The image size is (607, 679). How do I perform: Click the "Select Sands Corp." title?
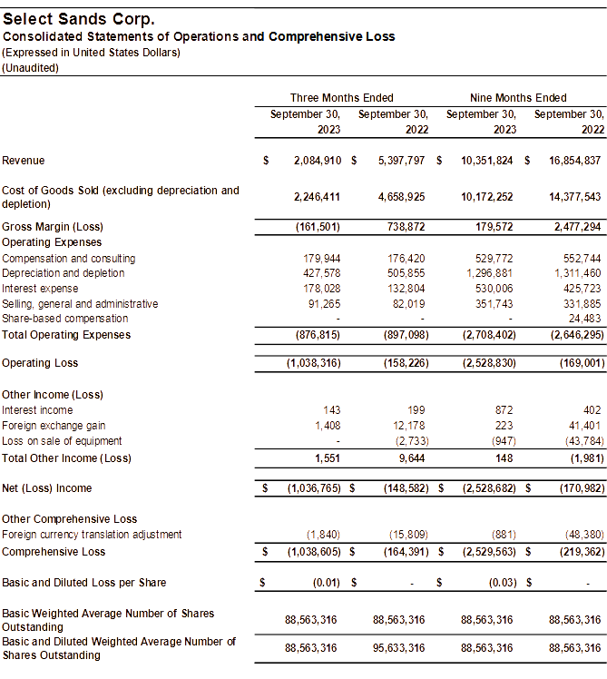pos(78,19)
